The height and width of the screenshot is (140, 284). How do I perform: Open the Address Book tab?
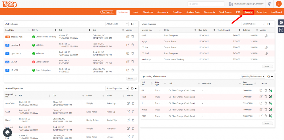click(193, 12)
